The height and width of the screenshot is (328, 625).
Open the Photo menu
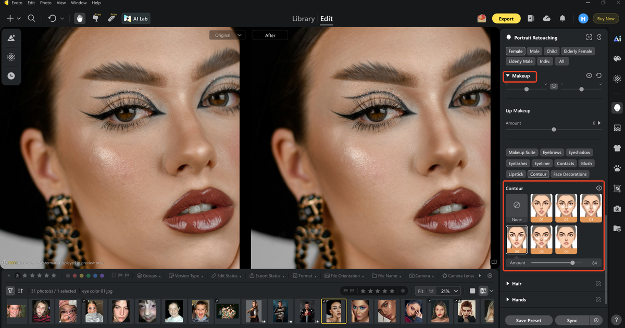coord(46,3)
